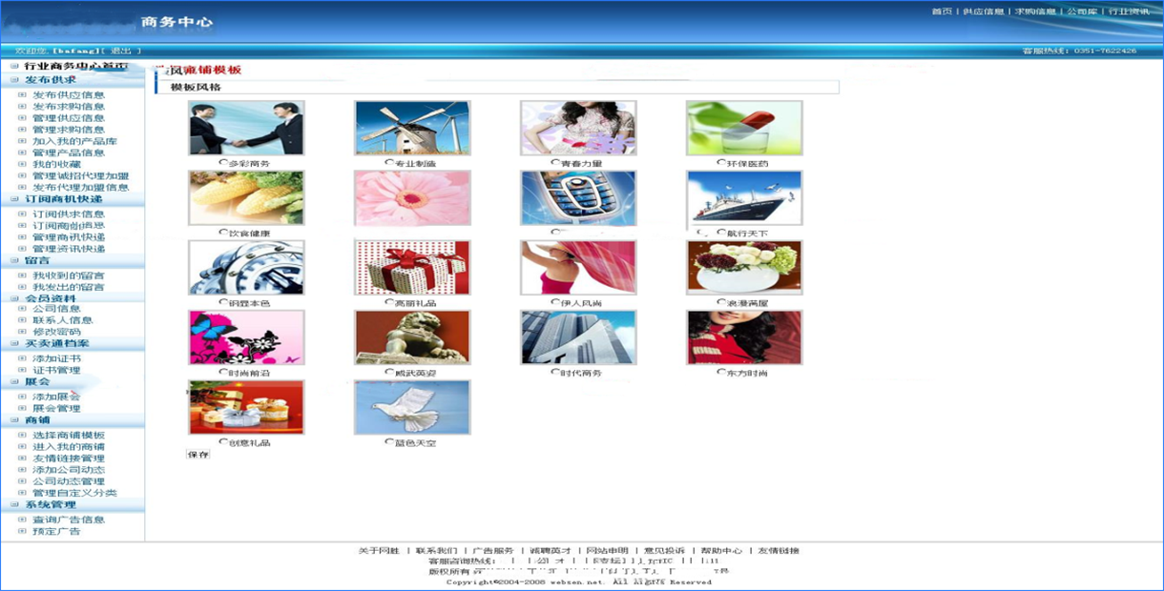Image resolution: width=1164 pixels, height=591 pixels.
Task: Select the 时代商务 template radio button
Action: tap(555, 373)
